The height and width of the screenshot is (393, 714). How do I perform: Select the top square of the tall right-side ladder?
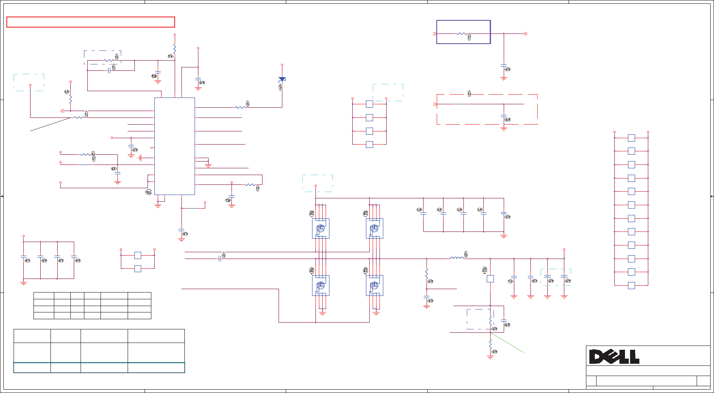tap(631, 138)
